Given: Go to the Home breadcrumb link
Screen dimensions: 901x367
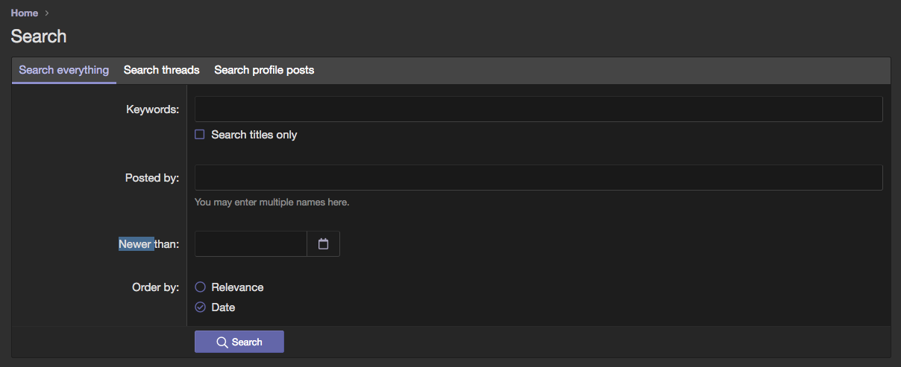Looking at the screenshot, I should (25, 13).
